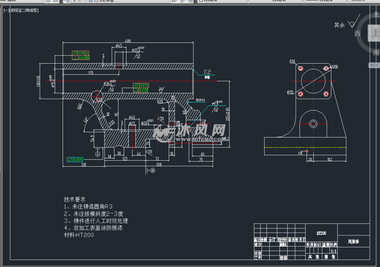This screenshot has height=267, width=380.
Task: Select the 尾架体 part name in title block
Action: coord(353,241)
